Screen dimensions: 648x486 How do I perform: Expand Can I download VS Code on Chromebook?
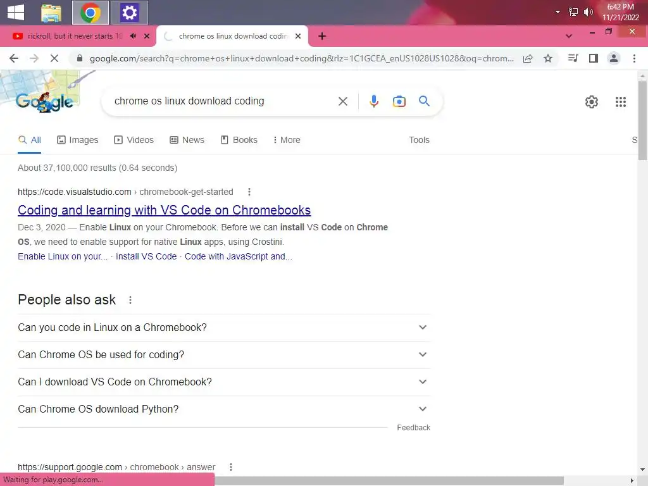[224, 382]
